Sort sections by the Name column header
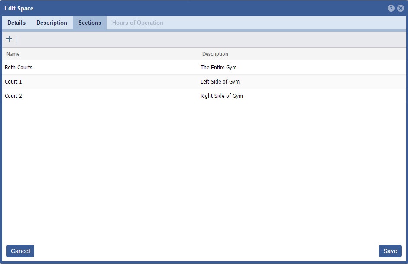This screenshot has height=264, width=408. pos(13,54)
